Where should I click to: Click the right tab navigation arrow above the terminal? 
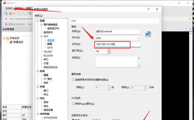[x=187, y=29]
